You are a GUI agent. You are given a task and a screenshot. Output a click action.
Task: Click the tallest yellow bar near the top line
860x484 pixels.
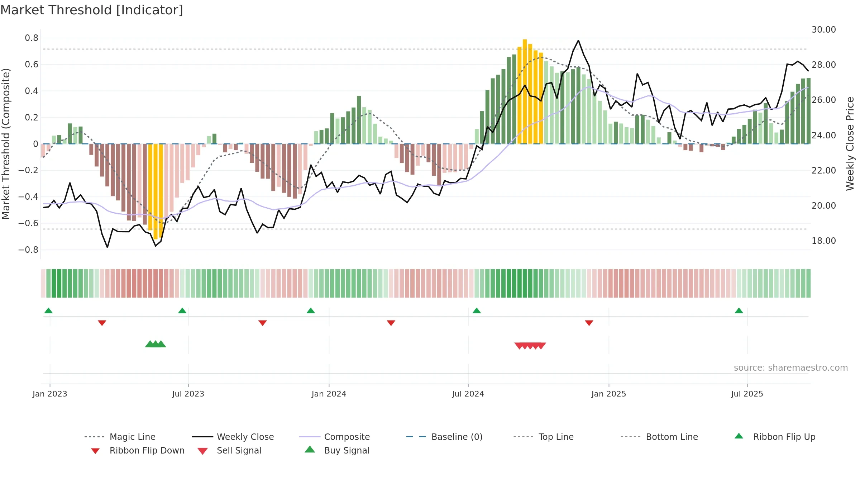525,91
